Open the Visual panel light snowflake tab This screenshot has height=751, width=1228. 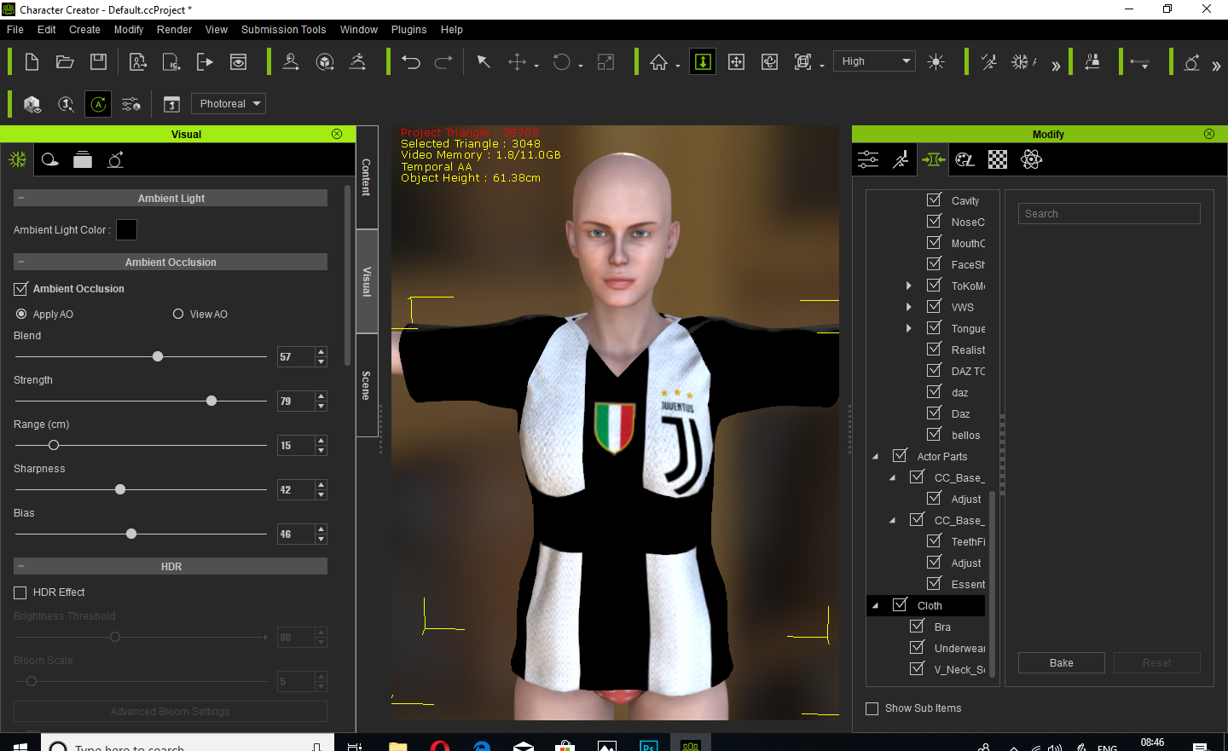(17, 159)
